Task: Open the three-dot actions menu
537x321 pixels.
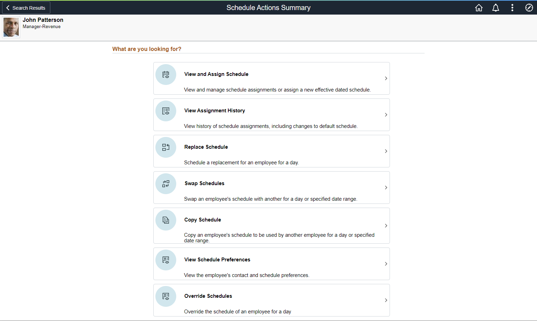Action: (512, 8)
